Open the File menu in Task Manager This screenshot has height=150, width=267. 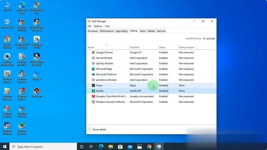point(89,26)
